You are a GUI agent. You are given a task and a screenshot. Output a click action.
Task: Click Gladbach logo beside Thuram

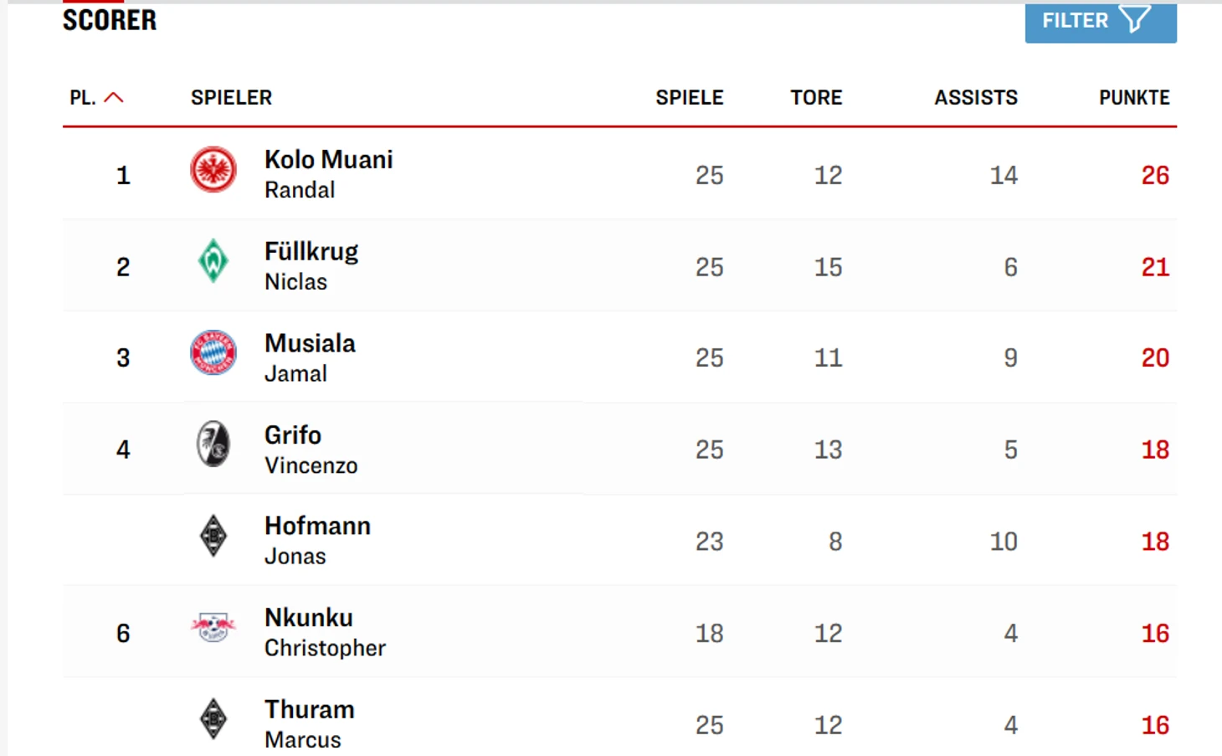(213, 719)
